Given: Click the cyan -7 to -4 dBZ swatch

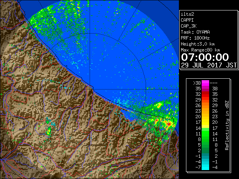Looking at the screenshot, I should click(x=205, y=167).
